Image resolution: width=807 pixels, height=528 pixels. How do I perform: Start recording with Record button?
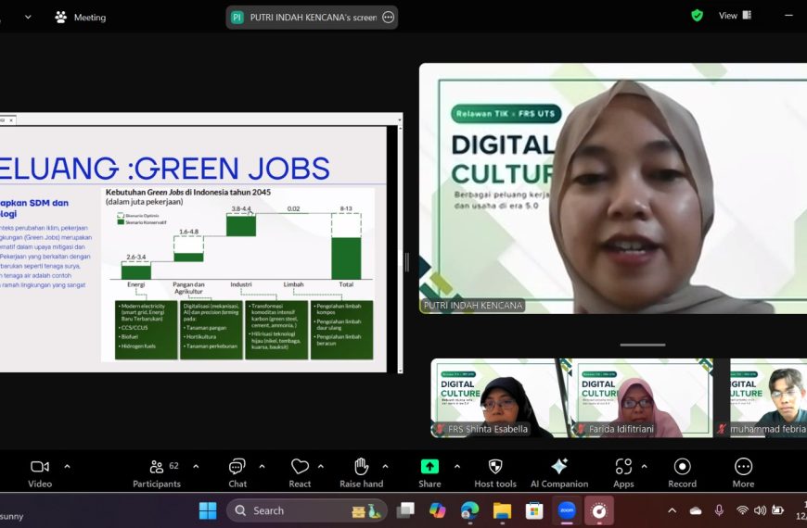(682, 472)
